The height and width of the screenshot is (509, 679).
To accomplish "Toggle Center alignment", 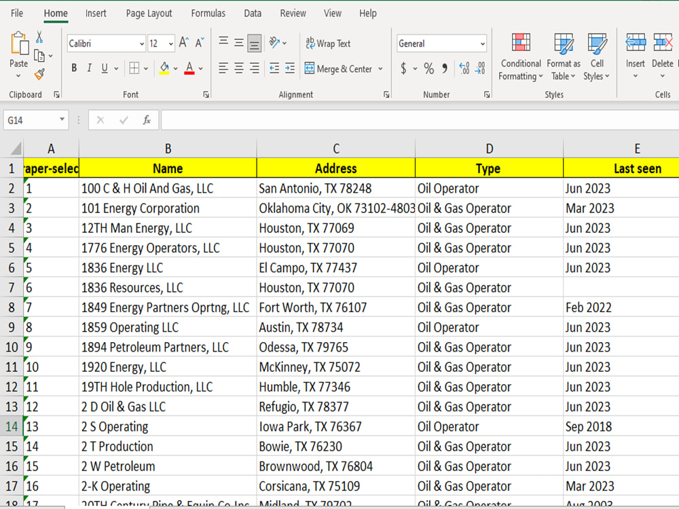I will [x=238, y=68].
